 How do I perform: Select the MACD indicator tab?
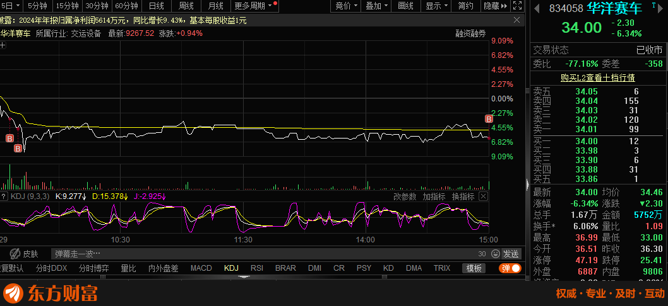[201, 268]
